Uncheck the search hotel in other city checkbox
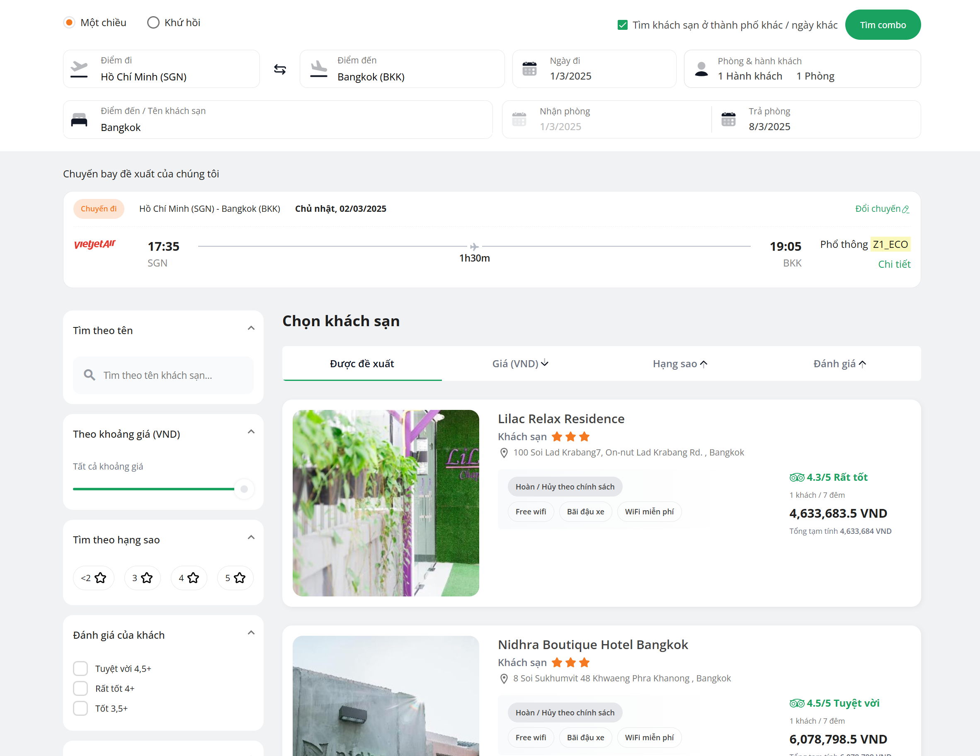Viewport: 980px width, 756px height. pyautogui.click(x=622, y=25)
